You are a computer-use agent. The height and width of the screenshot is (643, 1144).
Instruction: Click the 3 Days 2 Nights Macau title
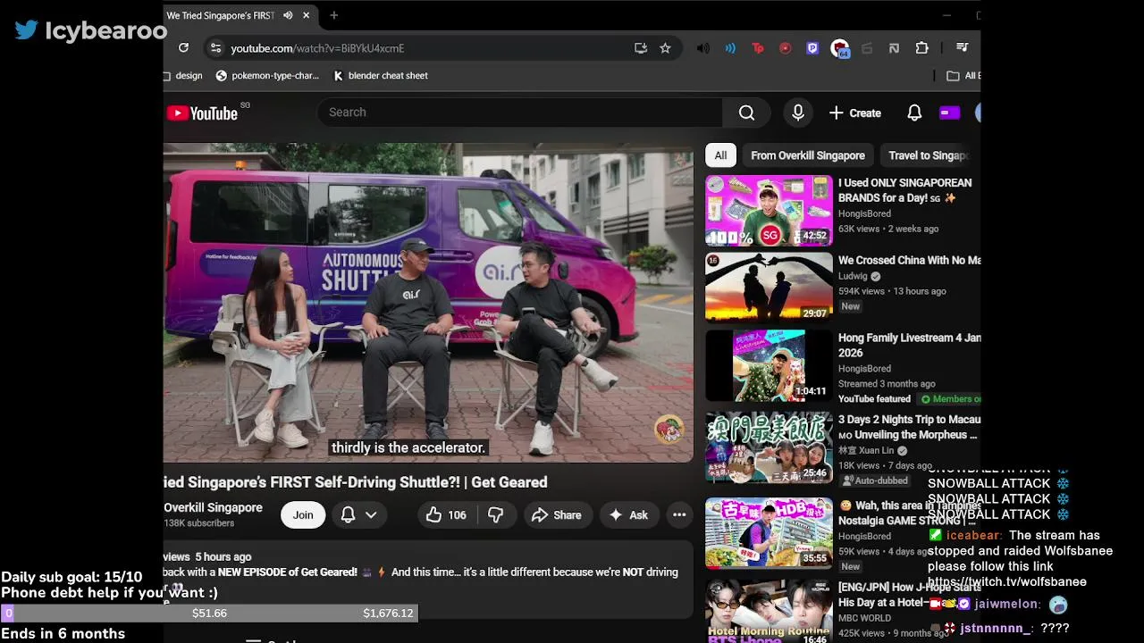coord(909,427)
